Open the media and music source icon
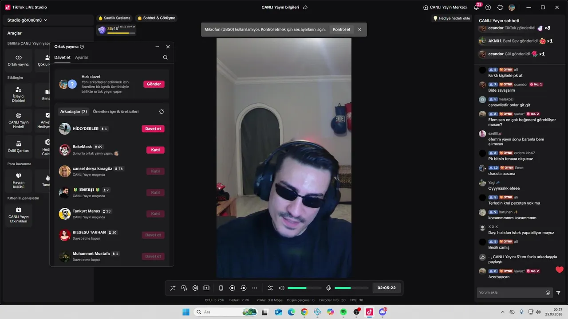This screenshot has height=319, width=568. point(184,288)
